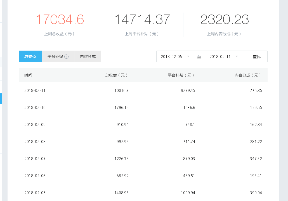Image resolution: width=288 pixels, height=201 pixels.
Task: Click content share value 281.22
Action: click(x=256, y=142)
